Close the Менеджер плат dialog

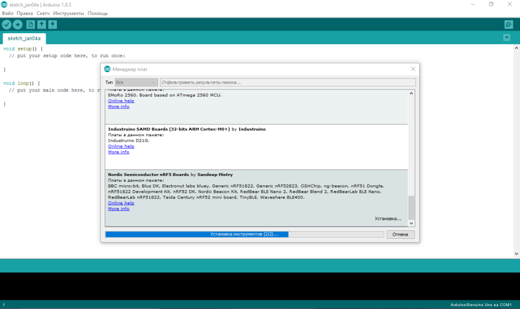point(413,69)
